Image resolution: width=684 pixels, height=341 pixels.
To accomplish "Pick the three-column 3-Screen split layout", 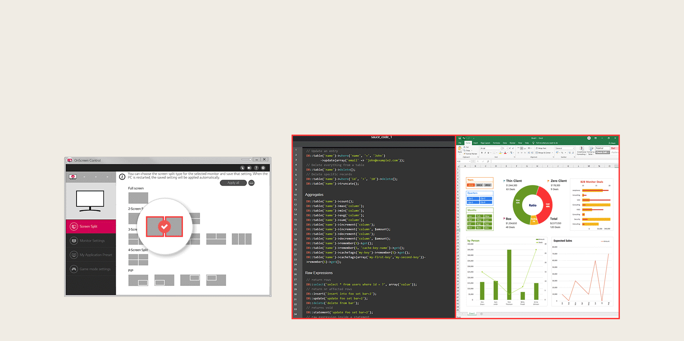I will [x=242, y=239].
